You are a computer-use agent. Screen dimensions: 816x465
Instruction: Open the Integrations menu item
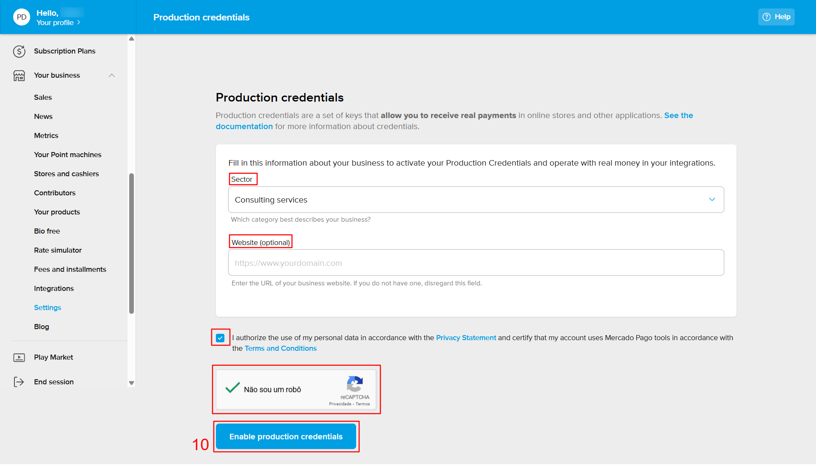click(54, 288)
